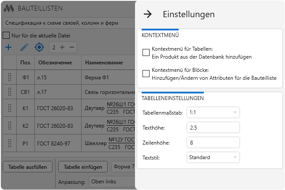
Task: Click the drag handle of row СВ1
Action: [9, 92]
